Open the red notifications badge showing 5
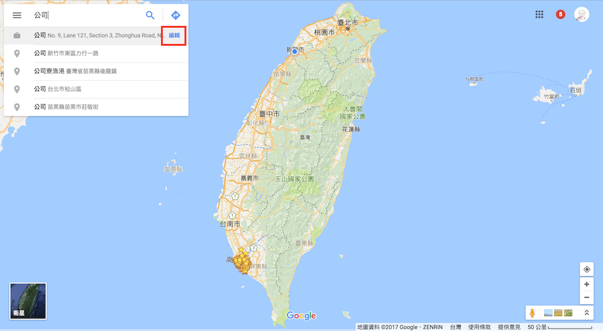This screenshot has width=603, height=331. coord(560,14)
